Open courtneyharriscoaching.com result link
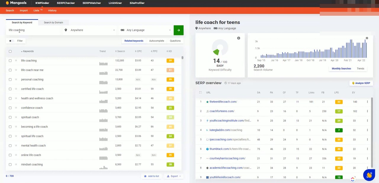This screenshot has width=379, height=183. click(x=227, y=159)
